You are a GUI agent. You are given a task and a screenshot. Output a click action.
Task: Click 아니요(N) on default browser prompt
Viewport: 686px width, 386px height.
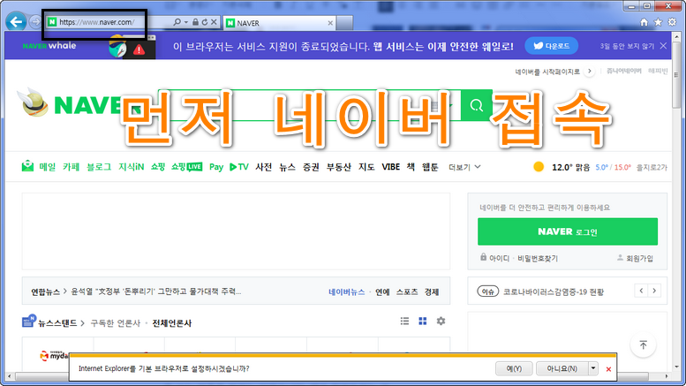(562, 368)
